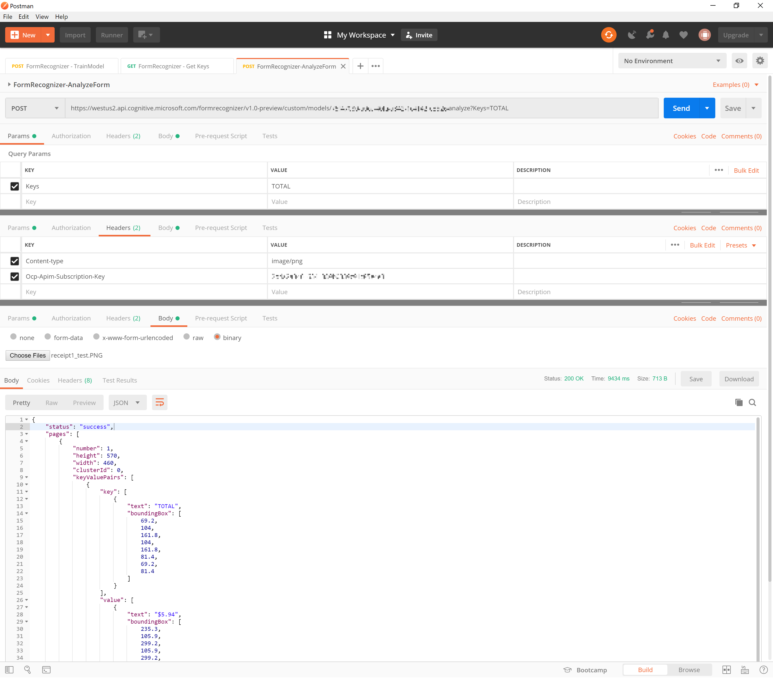Image resolution: width=773 pixels, height=678 pixels.
Task: Switch to FormRecognizer - Get Keys tab
Action: [x=173, y=66]
